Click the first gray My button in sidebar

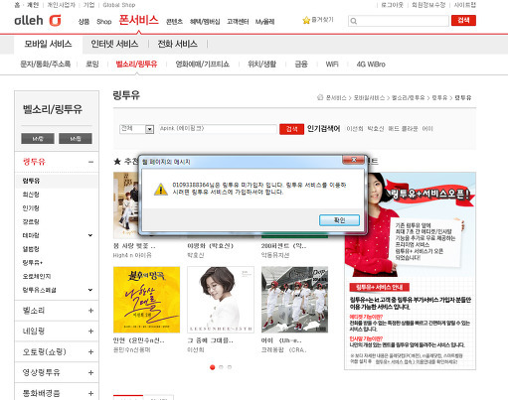[x=38, y=139]
